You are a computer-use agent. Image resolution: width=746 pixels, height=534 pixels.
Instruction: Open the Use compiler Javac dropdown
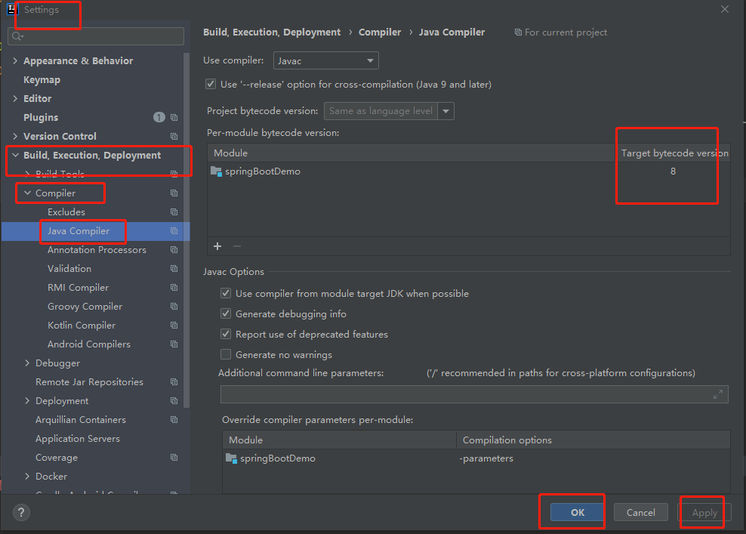326,61
